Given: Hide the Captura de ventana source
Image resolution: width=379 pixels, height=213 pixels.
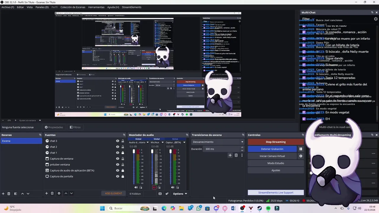Looking at the screenshot, I should 118,159.
